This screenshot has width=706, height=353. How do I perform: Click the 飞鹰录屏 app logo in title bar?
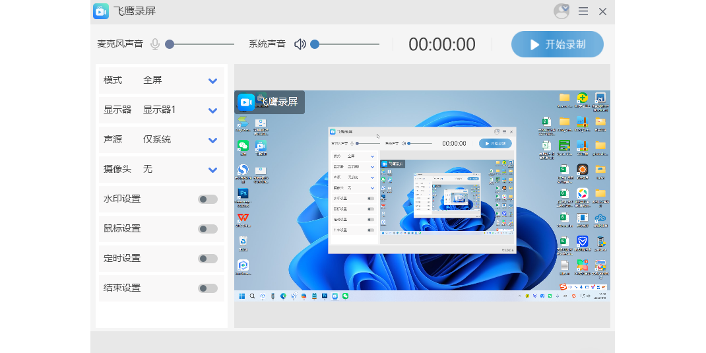[101, 11]
